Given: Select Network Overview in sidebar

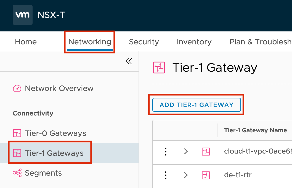Looking at the screenshot, I should click(59, 88).
